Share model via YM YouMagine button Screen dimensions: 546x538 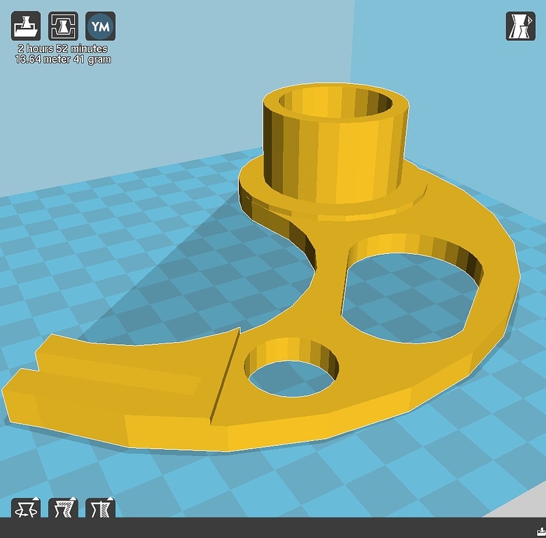(x=100, y=26)
